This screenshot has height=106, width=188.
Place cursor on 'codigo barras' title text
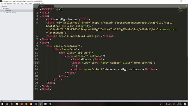(x=67, y=19)
